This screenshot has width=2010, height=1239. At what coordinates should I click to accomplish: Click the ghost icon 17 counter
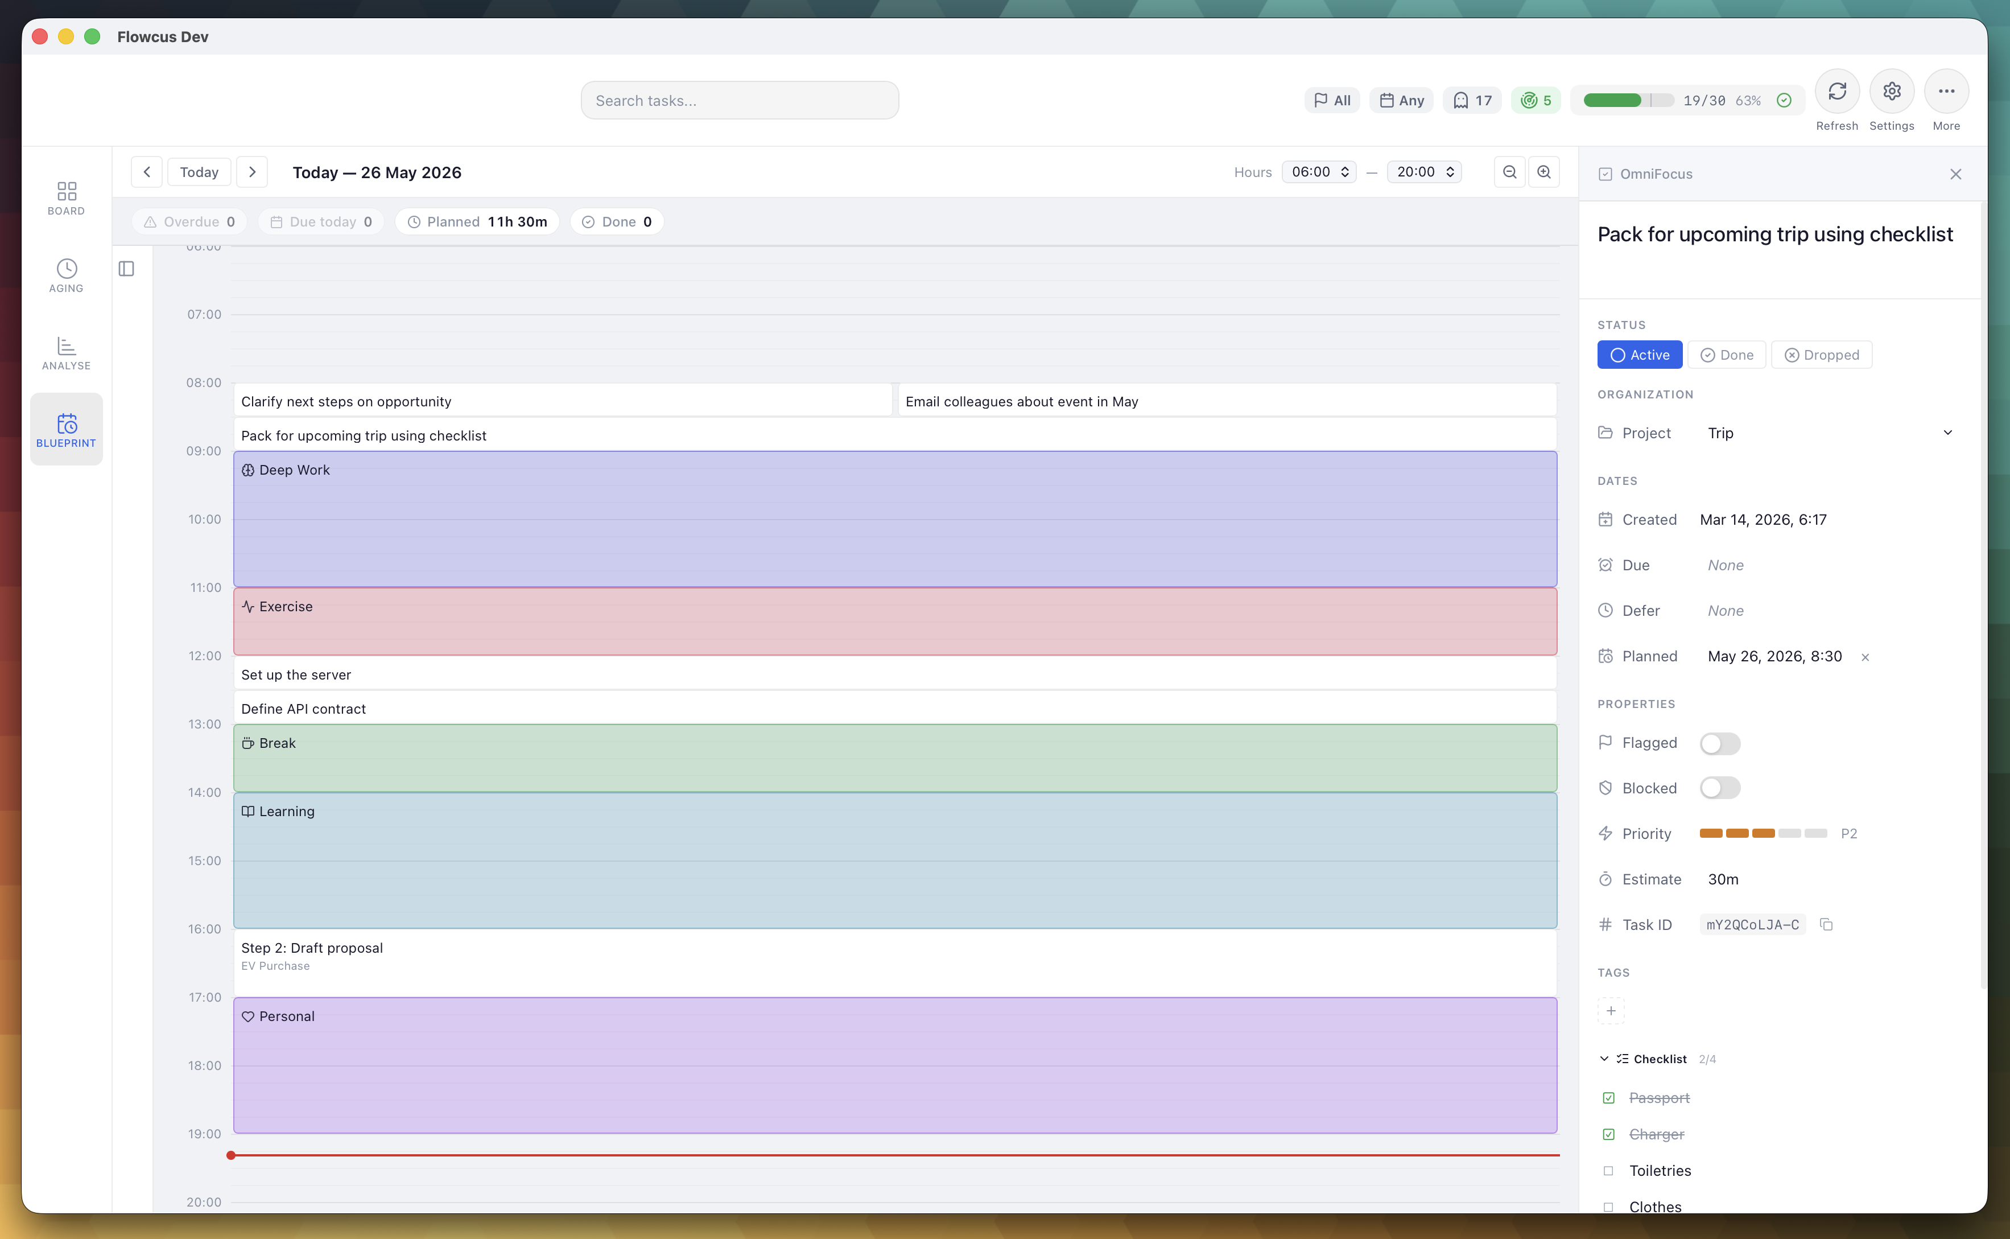tap(1472, 100)
